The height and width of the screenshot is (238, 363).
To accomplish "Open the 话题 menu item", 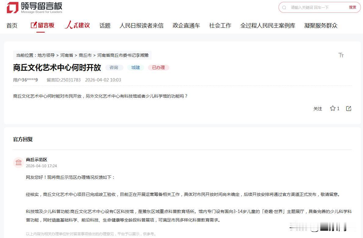I will point(104,26).
